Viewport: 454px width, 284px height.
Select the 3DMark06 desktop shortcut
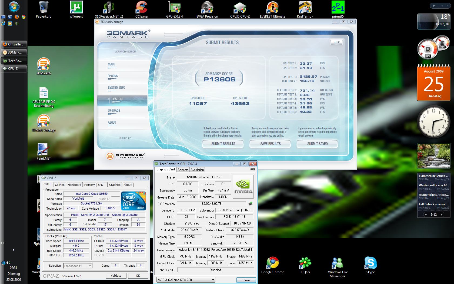[x=44, y=66]
